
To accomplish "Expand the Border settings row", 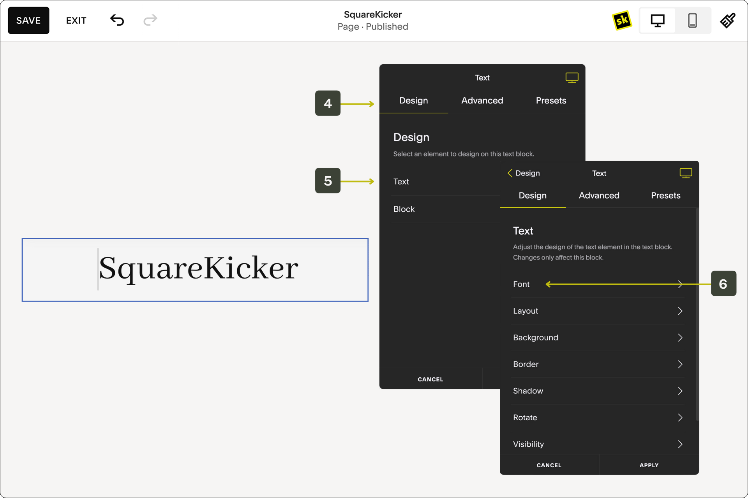I will point(598,364).
